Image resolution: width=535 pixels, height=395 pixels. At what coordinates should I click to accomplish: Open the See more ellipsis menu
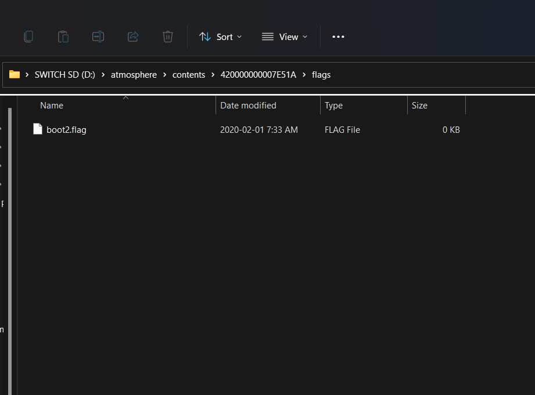coord(338,37)
